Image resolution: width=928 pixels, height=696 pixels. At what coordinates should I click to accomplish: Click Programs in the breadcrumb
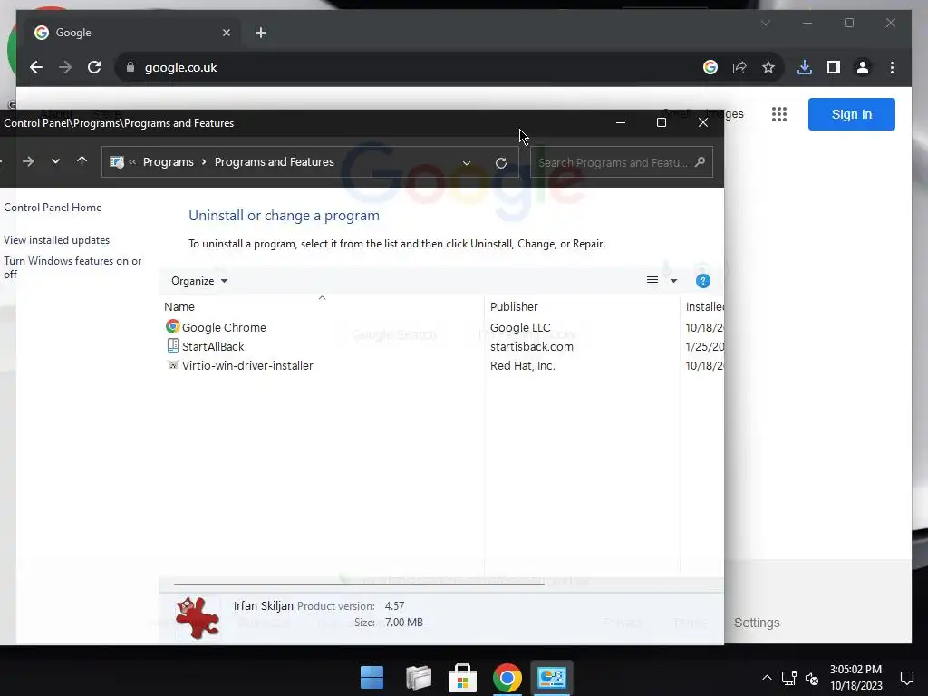click(168, 161)
